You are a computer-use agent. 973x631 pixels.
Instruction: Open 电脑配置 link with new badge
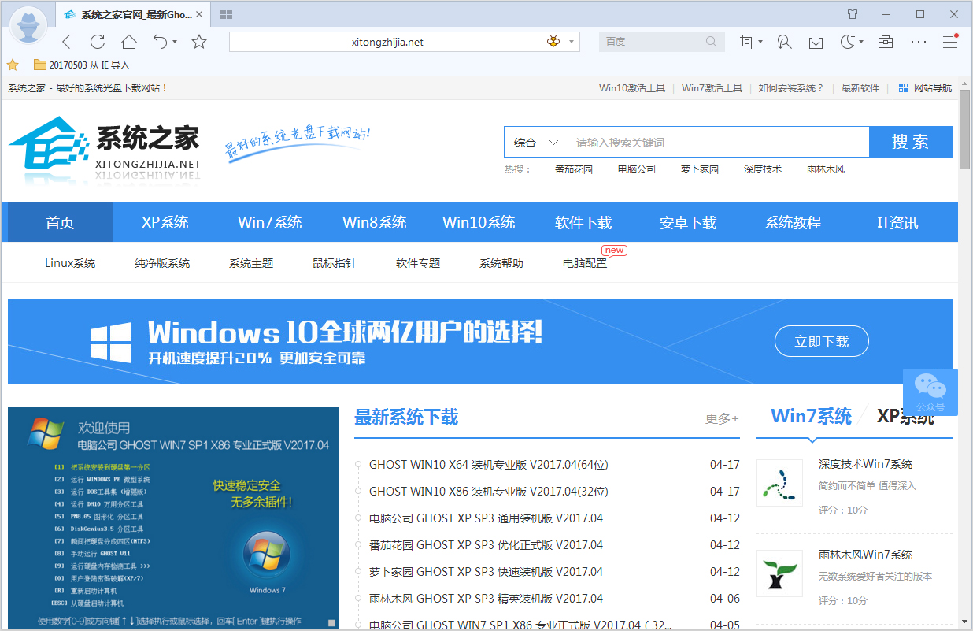tap(585, 263)
